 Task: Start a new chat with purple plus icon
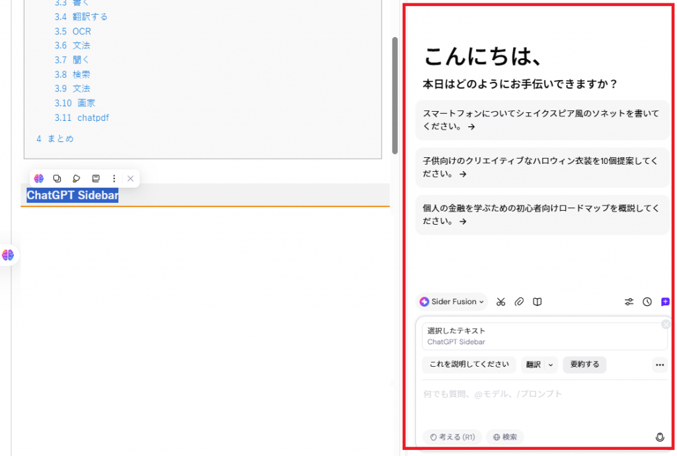coord(665,302)
